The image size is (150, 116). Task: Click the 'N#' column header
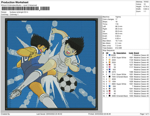pos(107,53)
